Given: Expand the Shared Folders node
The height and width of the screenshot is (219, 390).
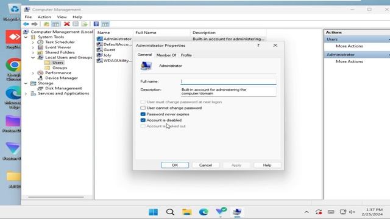Looking at the screenshot, I should click(33, 52).
